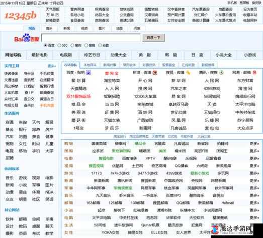Expand 更多 in the 电影 category row
Viewport: 263px width, 238px height.
tap(254, 158)
